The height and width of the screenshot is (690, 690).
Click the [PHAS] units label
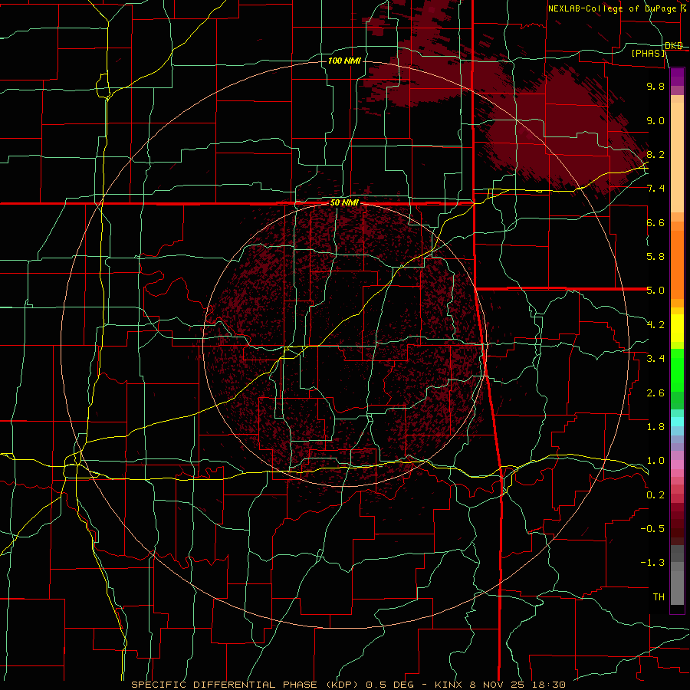[x=649, y=53]
